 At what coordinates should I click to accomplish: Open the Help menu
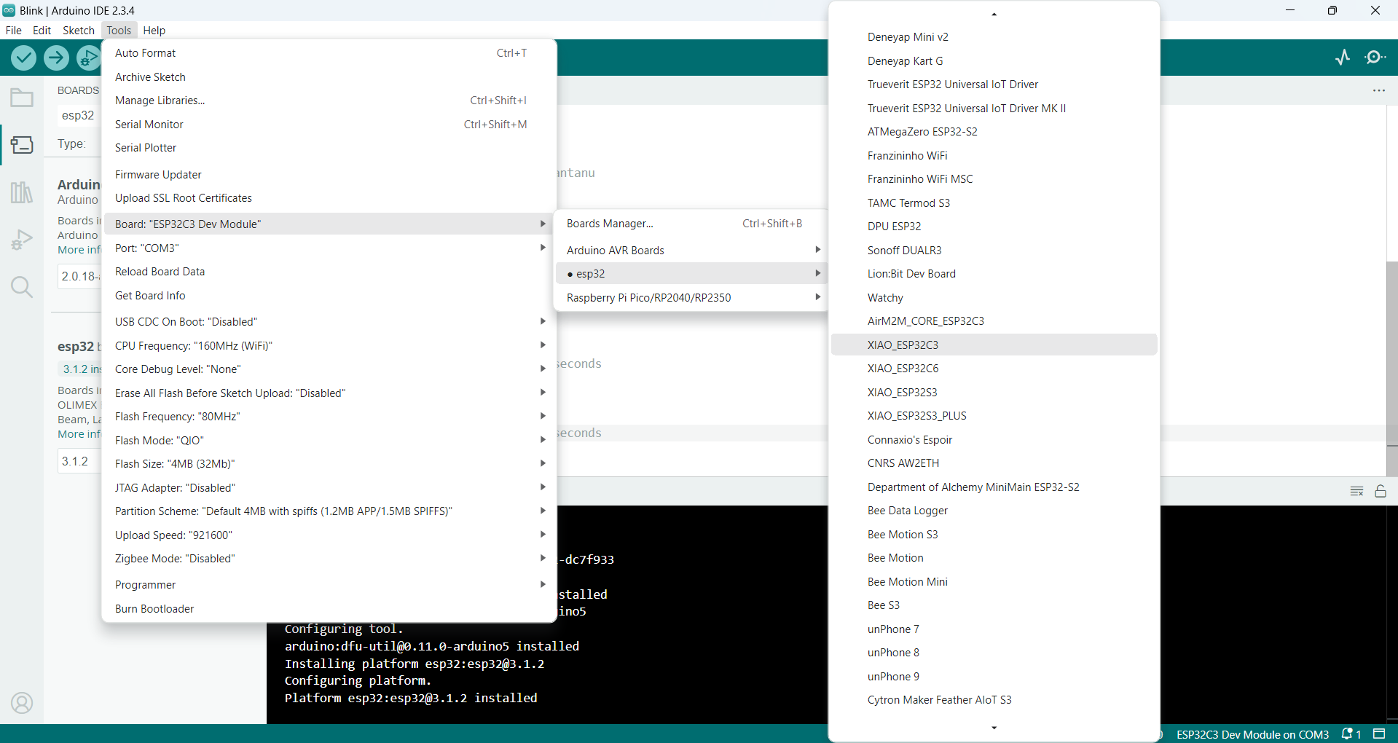(154, 30)
